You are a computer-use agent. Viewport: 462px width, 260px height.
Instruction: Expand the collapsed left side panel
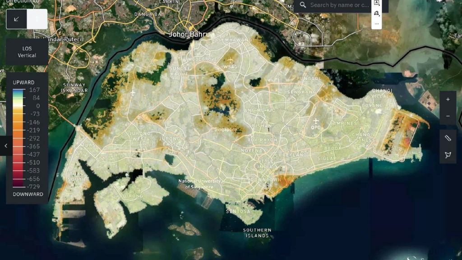(6, 146)
